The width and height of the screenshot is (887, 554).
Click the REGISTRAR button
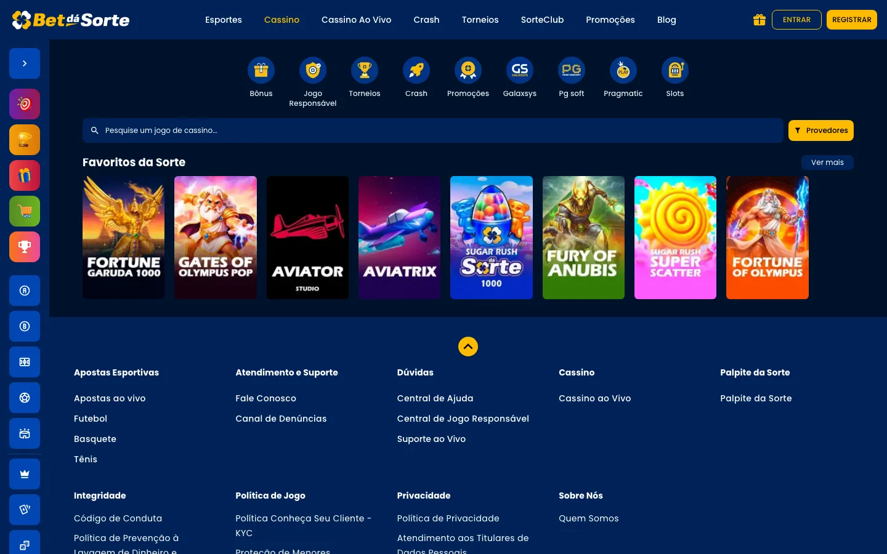pyautogui.click(x=852, y=20)
